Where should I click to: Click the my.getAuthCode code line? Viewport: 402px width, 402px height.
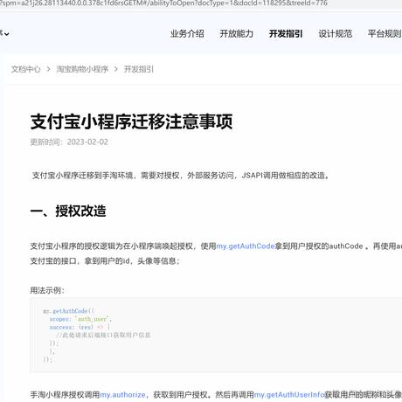(x=68, y=311)
